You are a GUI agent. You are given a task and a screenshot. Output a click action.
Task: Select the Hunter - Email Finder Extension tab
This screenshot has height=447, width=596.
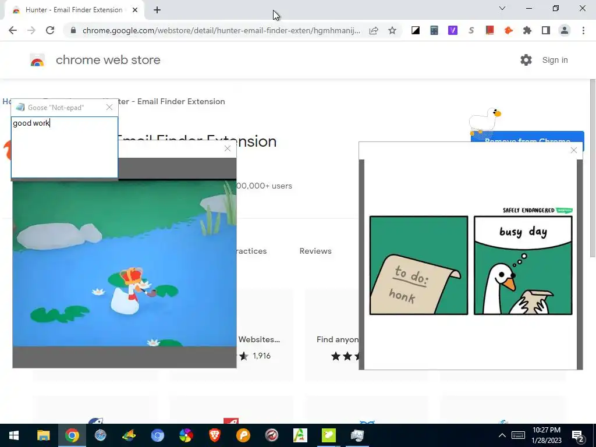[x=74, y=10]
